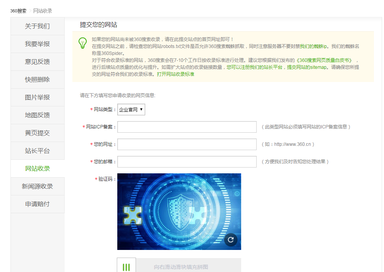Go to 黄页提交 page
The image size is (384, 272).
pyautogui.click(x=38, y=133)
